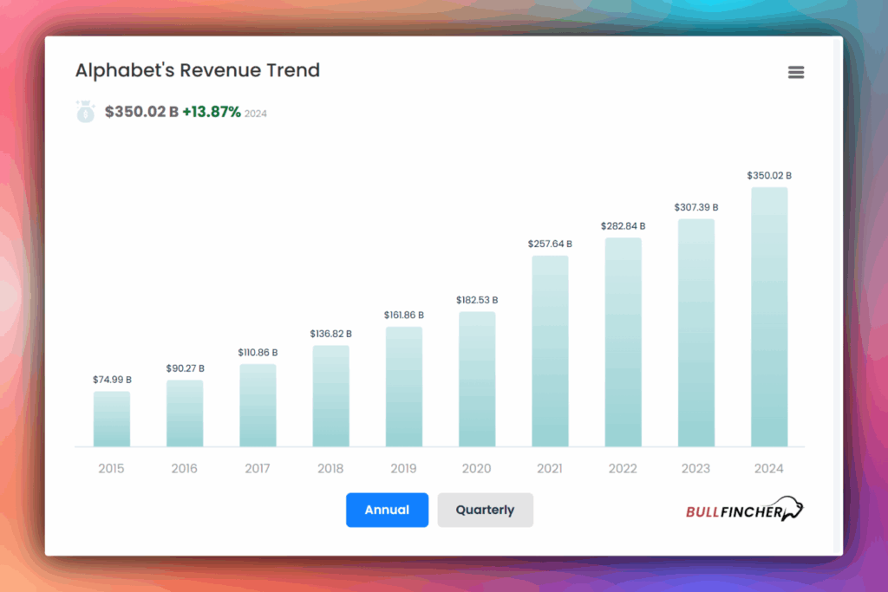Click the 2015 revenue bar

click(111, 419)
